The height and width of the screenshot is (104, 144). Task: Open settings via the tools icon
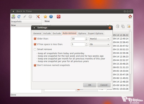click(x=38, y=17)
